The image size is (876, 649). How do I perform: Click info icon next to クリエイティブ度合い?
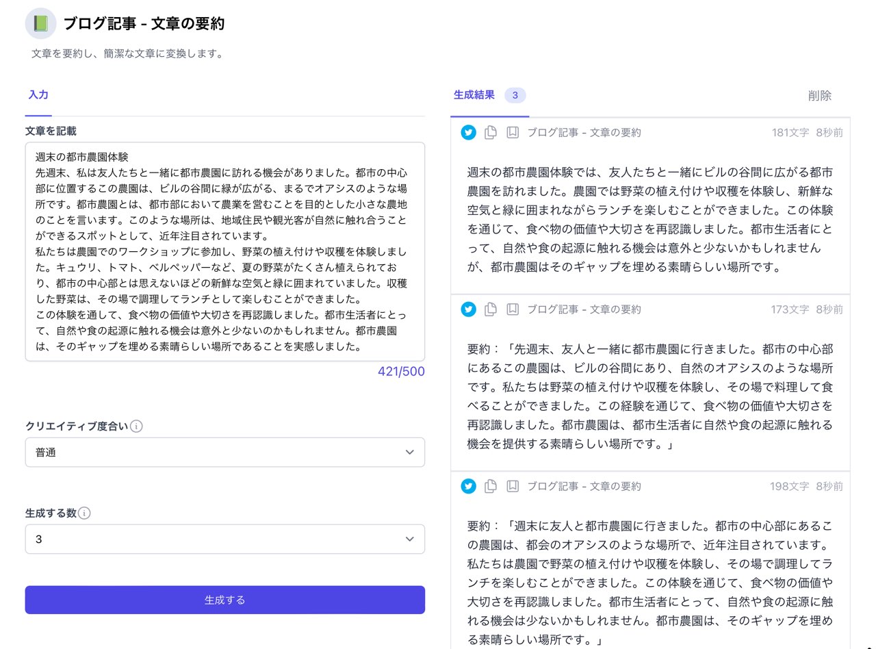coord(136,427)
